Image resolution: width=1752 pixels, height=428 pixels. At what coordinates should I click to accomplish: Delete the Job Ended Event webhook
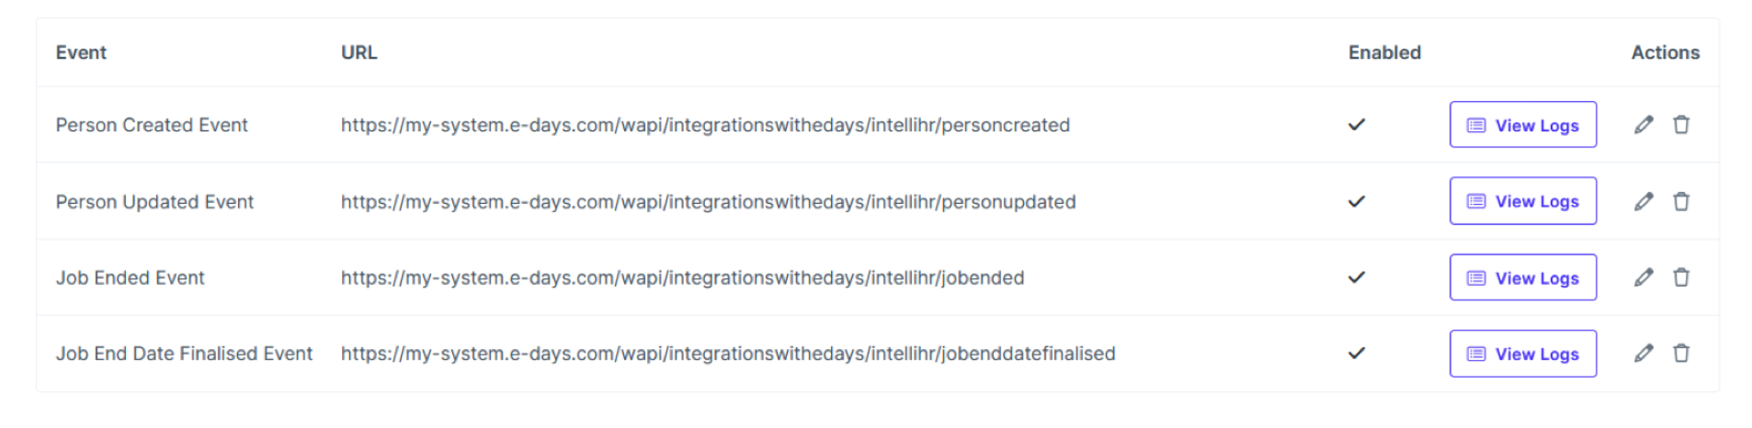pos(1681,277)
